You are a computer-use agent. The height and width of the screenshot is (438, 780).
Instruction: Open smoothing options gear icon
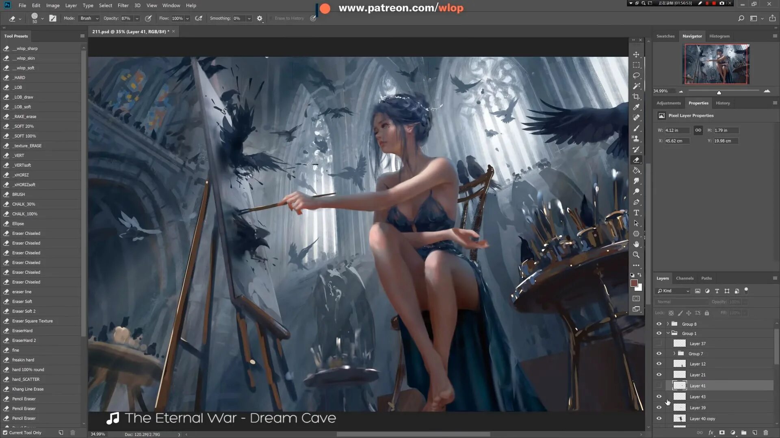tap(260, 18)
